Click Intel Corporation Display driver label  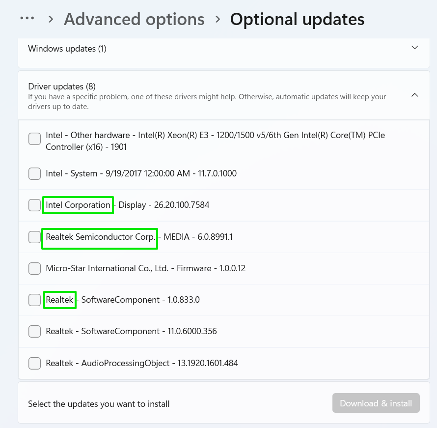pyautogui.click(x=128, y=205)
